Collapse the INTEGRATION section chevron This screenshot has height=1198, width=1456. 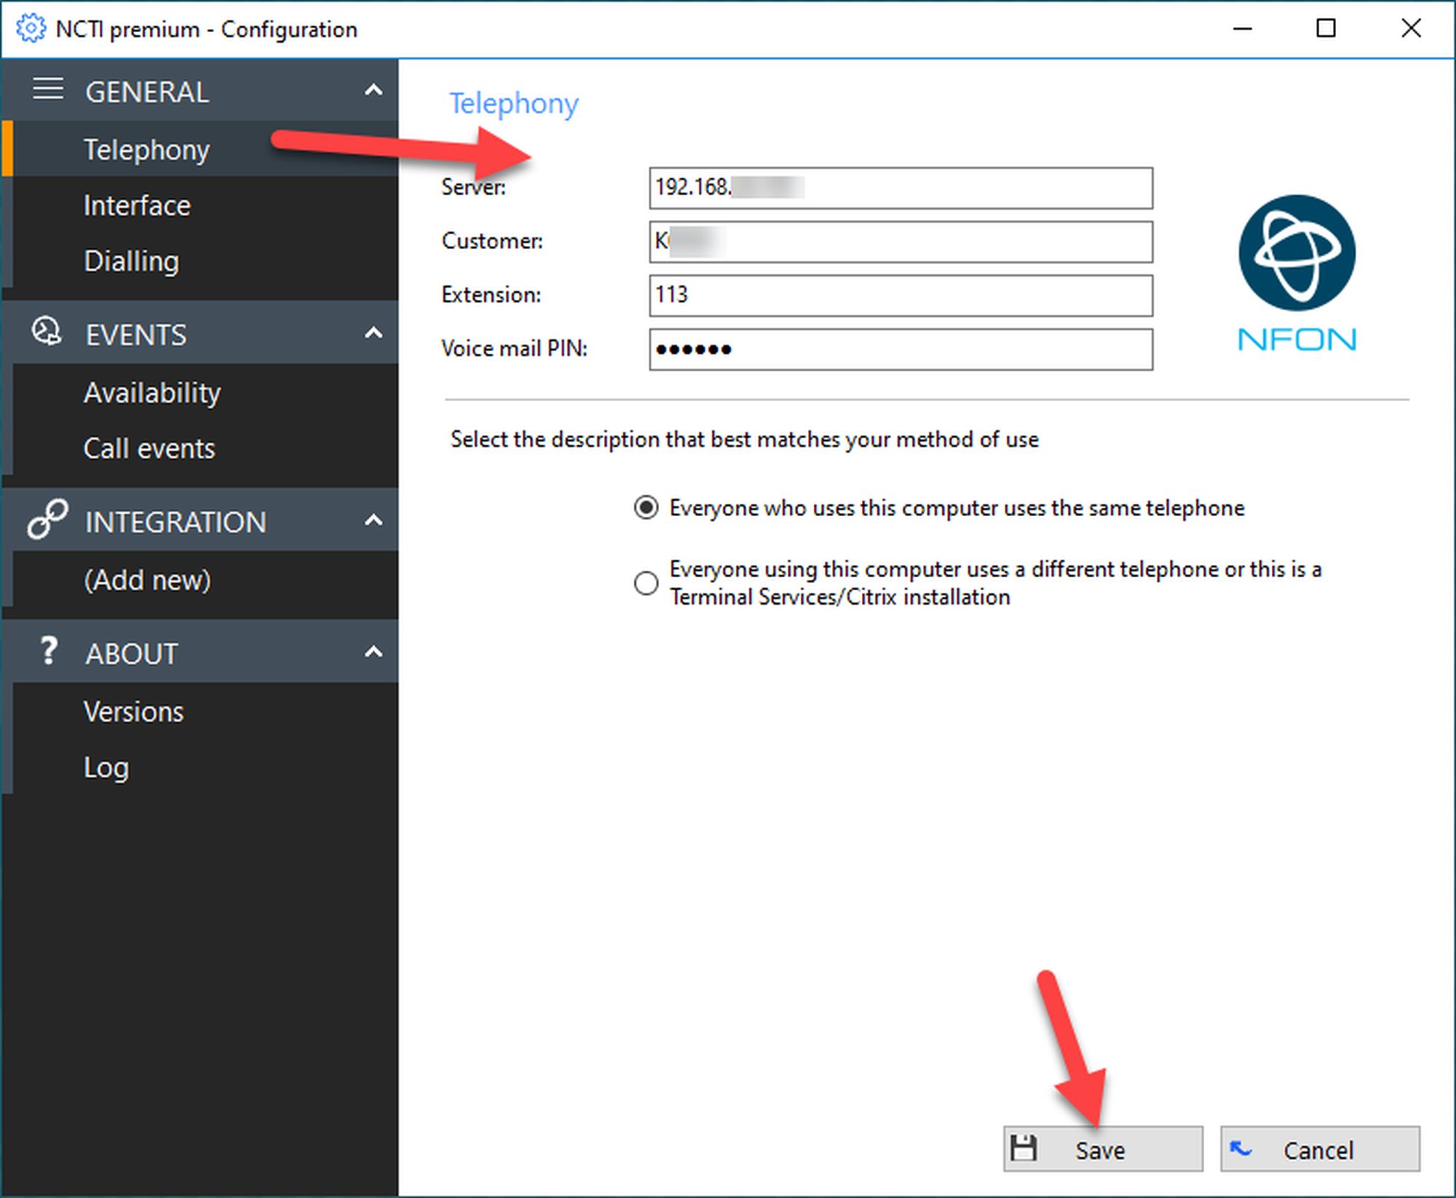[373, 520]
